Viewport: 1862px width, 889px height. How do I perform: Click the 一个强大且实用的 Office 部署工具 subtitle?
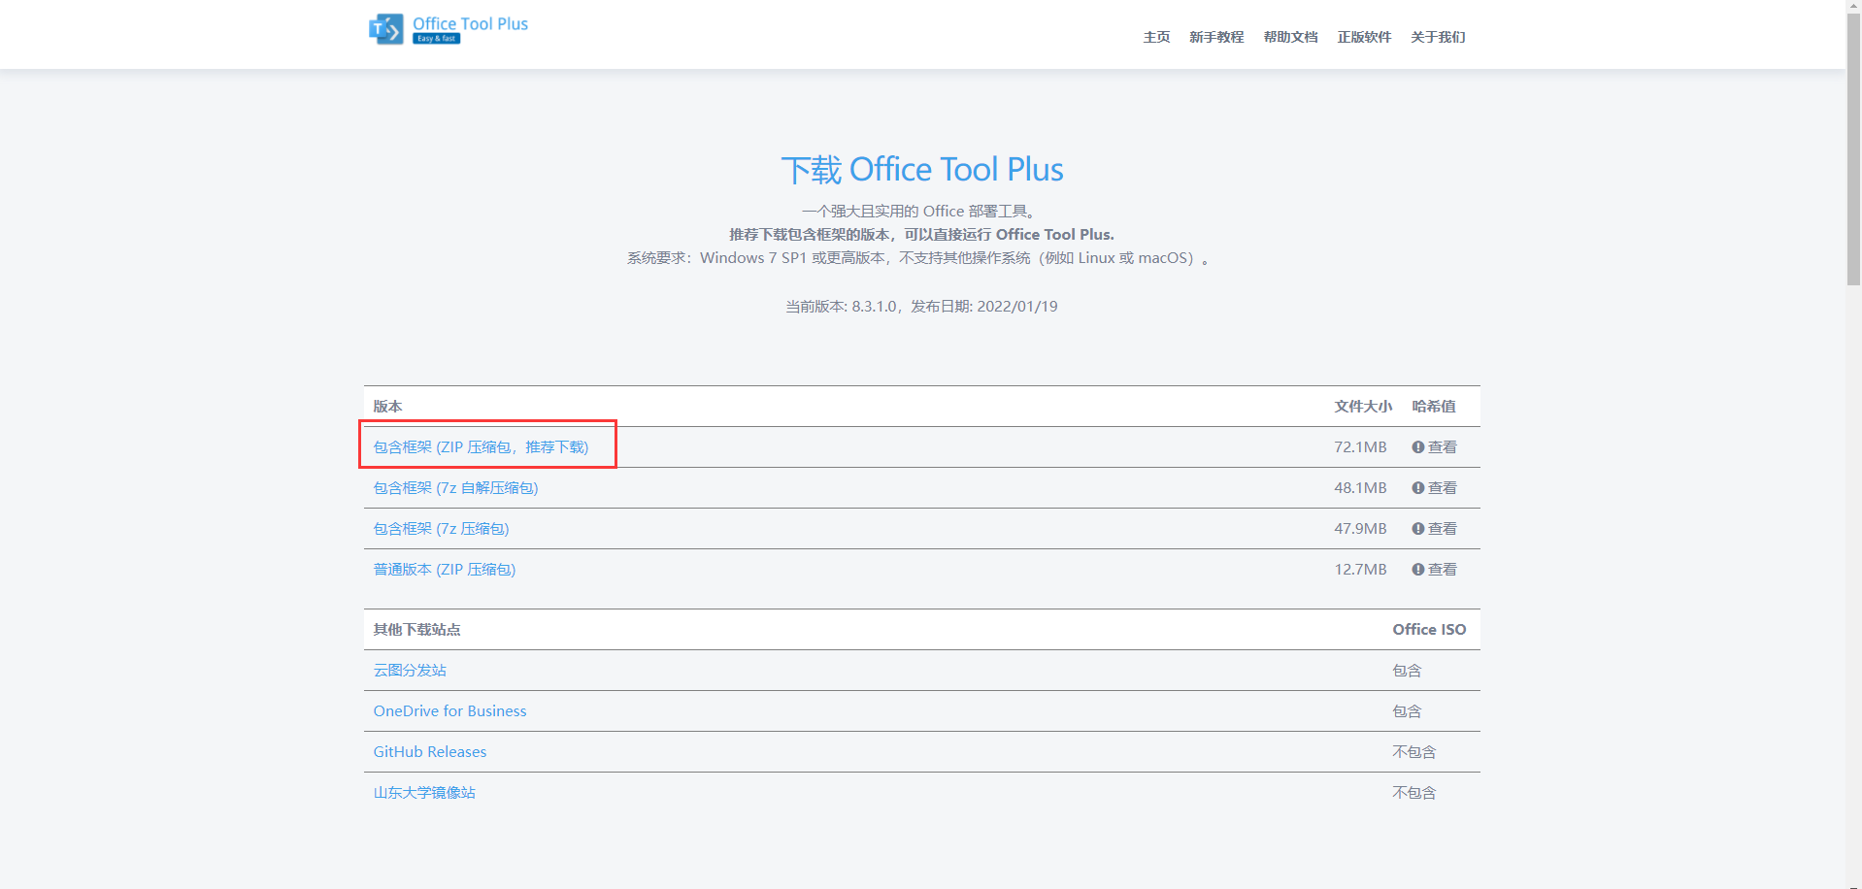pos(921,212)
